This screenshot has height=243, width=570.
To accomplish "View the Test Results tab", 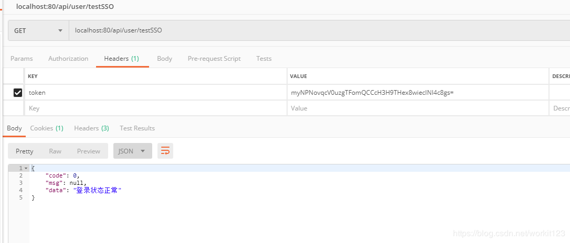I will point(137,128).
